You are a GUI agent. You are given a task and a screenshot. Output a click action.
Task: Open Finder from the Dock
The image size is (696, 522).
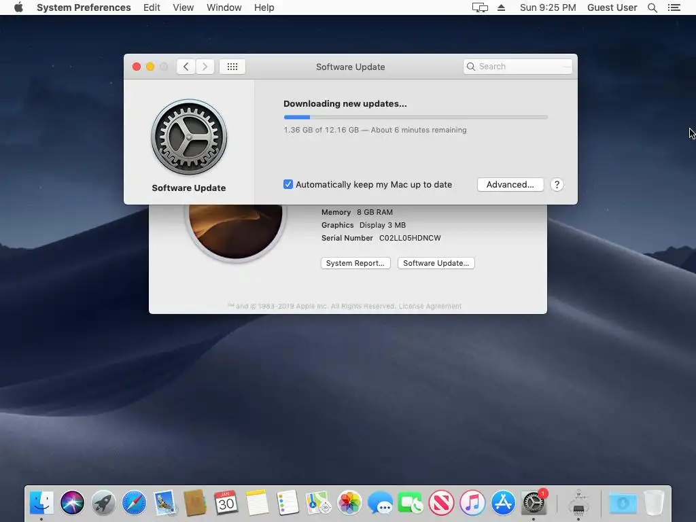click(x=41, y=503)
